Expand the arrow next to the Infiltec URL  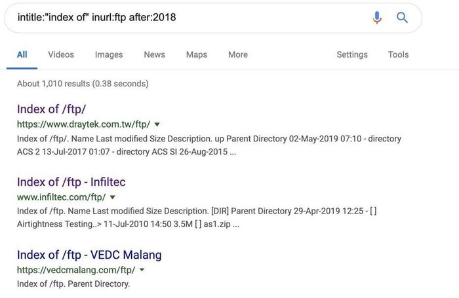[113, 197]
